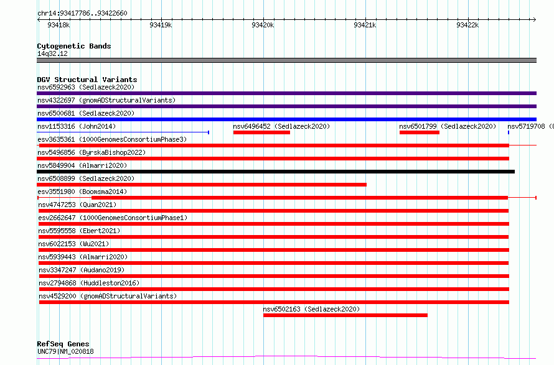Click the magenta UNC79 gene line
554x365 pixels.
[x=286, y=358]
